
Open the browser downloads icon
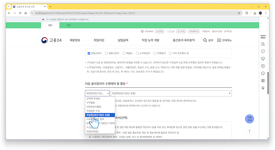(x=255, y=13)
